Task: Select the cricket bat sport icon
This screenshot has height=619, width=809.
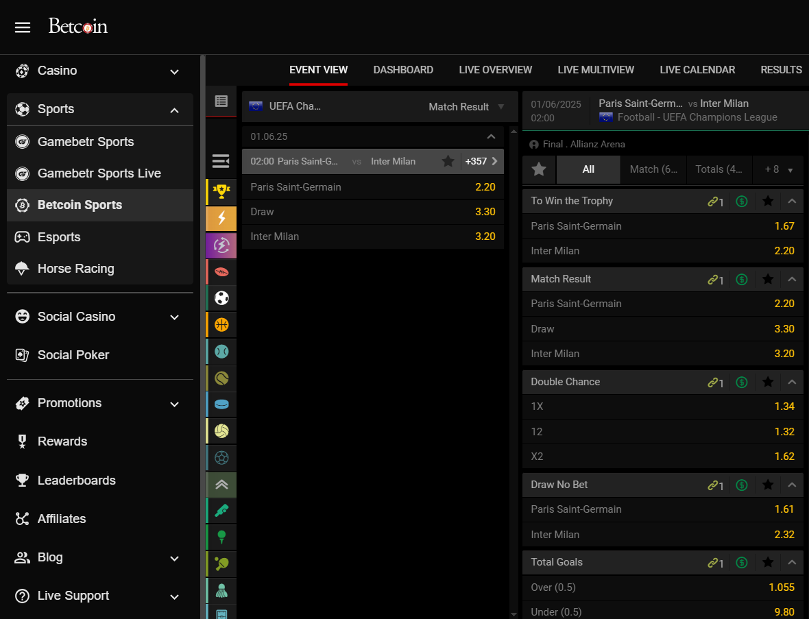Action: point(221,511)
